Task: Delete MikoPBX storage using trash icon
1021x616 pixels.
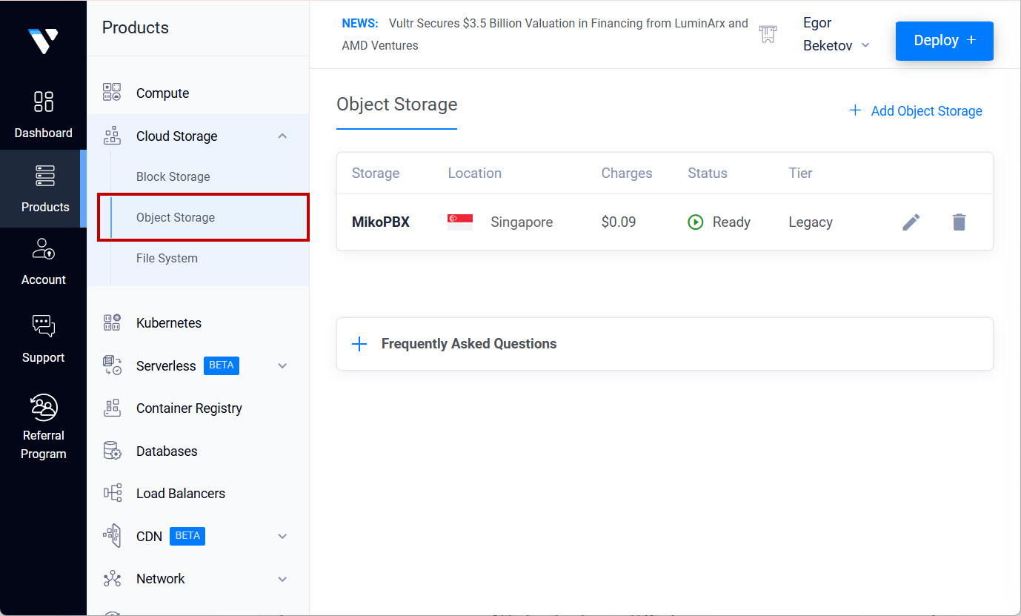Action: 959,222
